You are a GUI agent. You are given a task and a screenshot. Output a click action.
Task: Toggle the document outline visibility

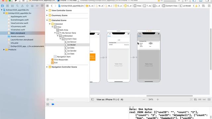(92, 99)
